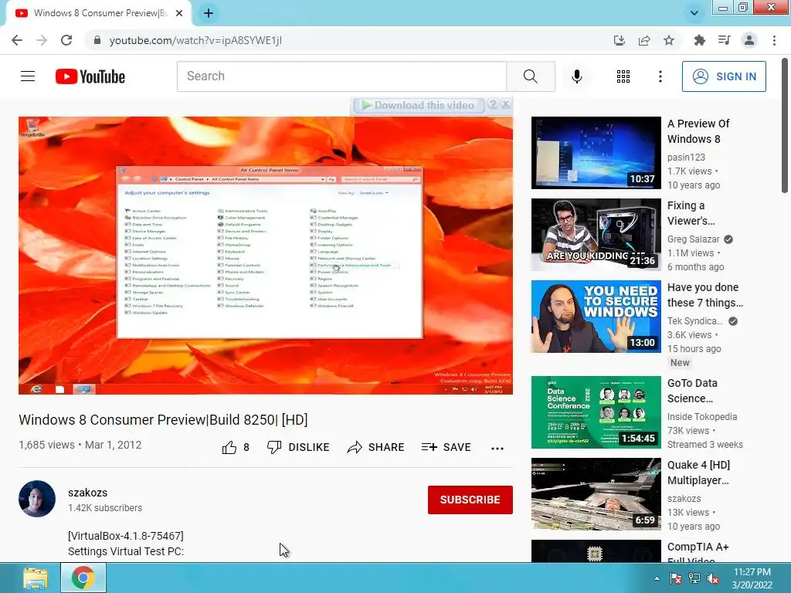
Task: Open Action Center flag tray icon
Action: tap(675, 578)
